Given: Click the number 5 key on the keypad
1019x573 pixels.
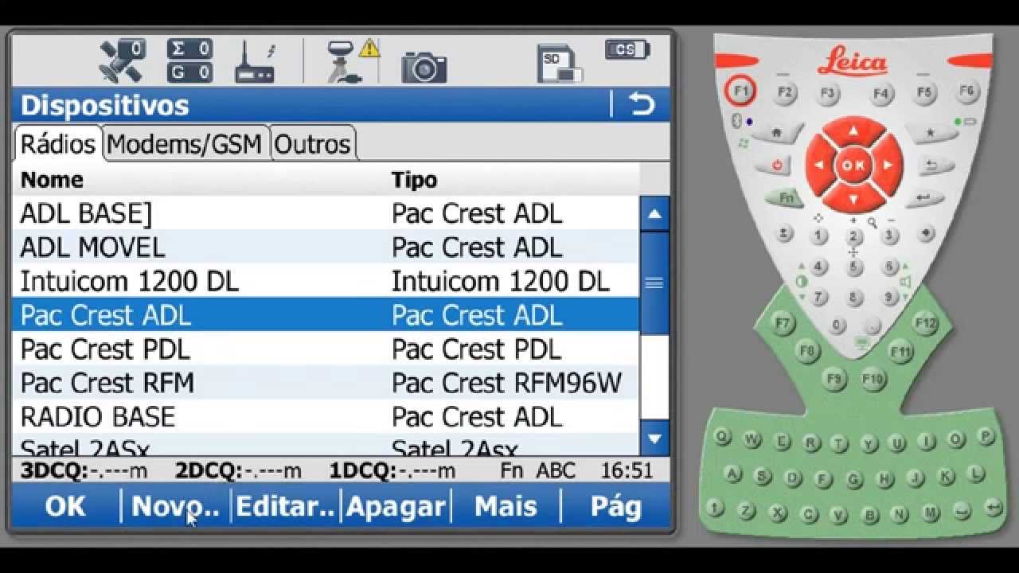Looking at the screenshot, I should point(855,267).
